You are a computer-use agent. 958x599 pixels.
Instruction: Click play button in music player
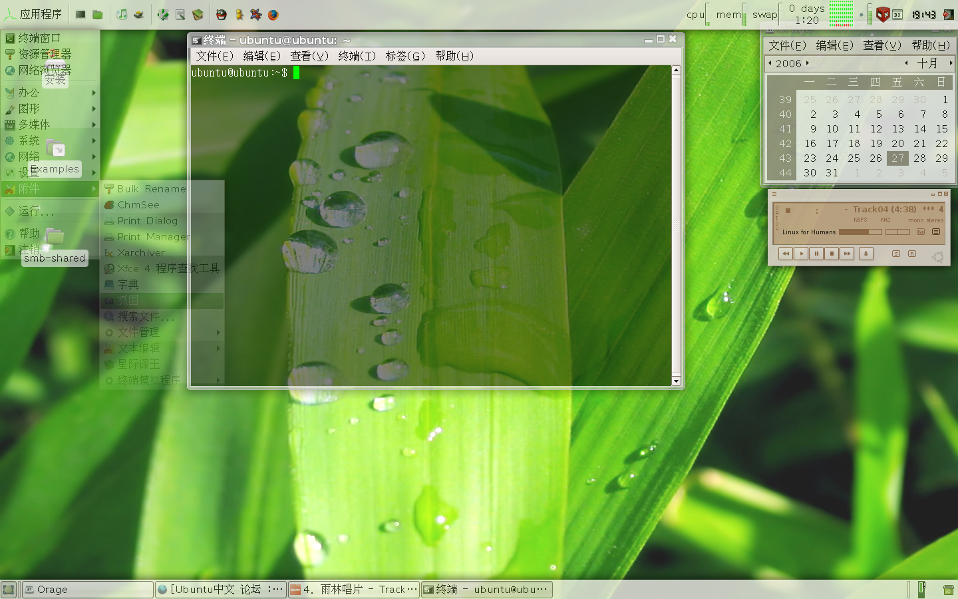pyautogui.click(x=801, y=254)
